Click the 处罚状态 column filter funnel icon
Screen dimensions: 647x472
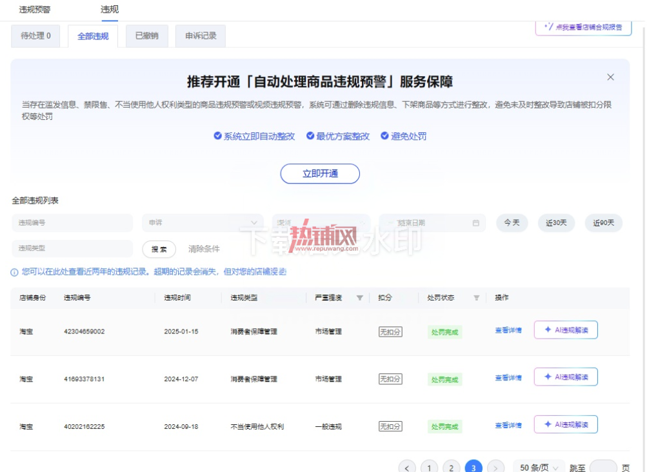click(476, 298)
